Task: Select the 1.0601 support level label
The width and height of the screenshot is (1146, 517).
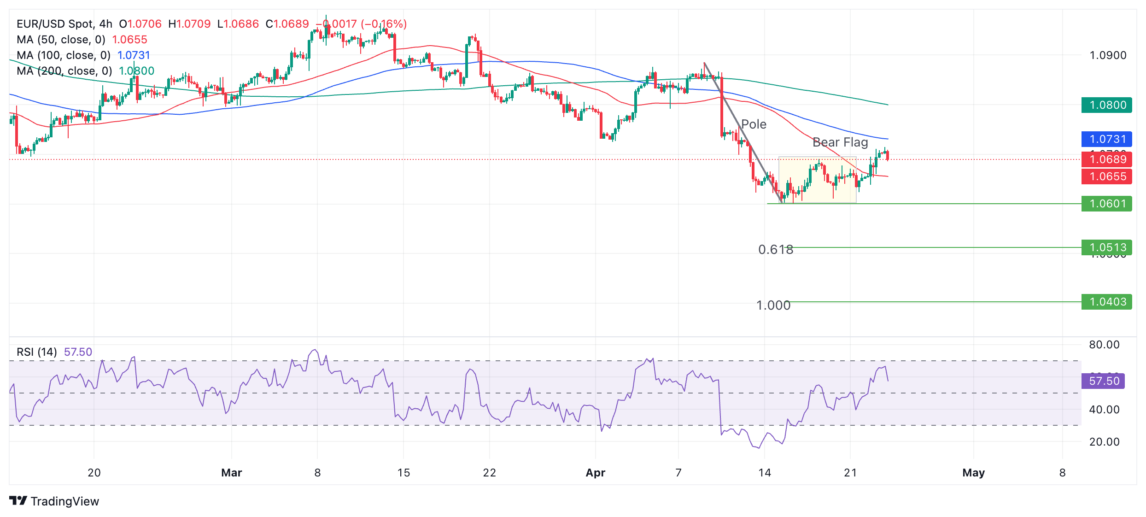Action: click(1106, 204)
